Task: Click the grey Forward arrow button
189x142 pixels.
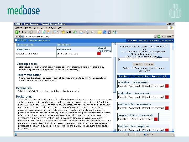Action: 31,32
